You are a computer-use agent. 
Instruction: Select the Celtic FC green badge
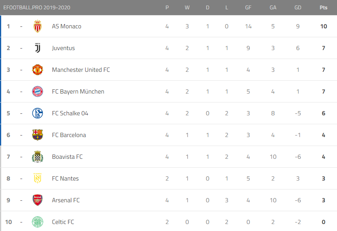pos(38,222)
